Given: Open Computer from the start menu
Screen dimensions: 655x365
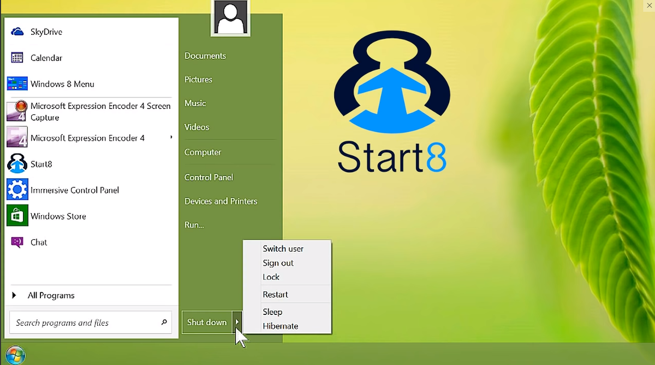Looking at the screenshot, I should 203,152.
